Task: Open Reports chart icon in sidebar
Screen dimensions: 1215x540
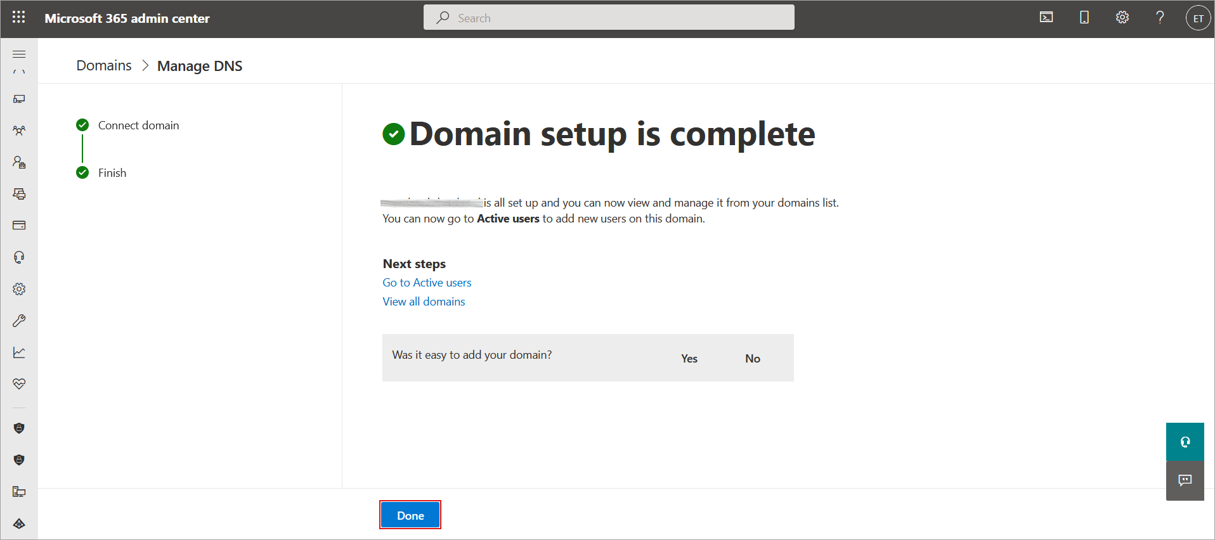Action: 19,352
